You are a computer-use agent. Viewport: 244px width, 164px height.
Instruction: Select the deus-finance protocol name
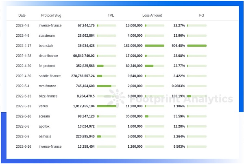pyautogui.click(x=48, y=56)
